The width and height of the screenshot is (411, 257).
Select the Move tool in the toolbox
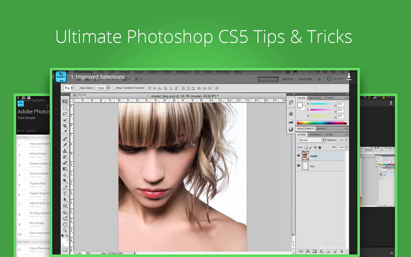65,102
